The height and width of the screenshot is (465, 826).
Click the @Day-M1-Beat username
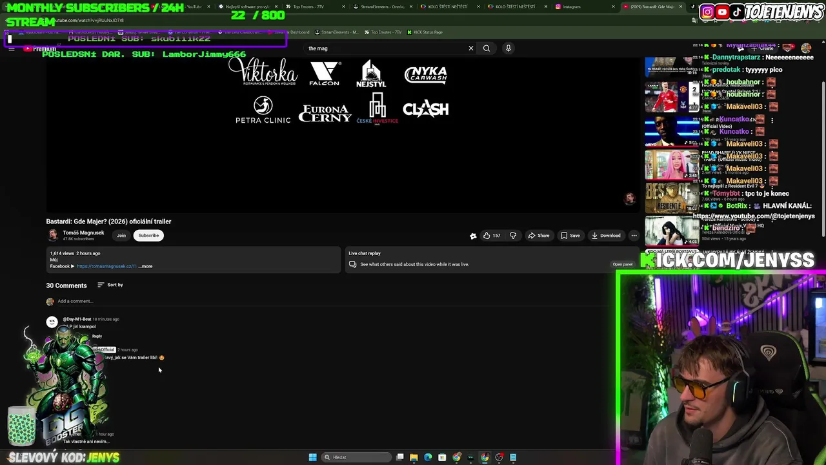point(77,319)
